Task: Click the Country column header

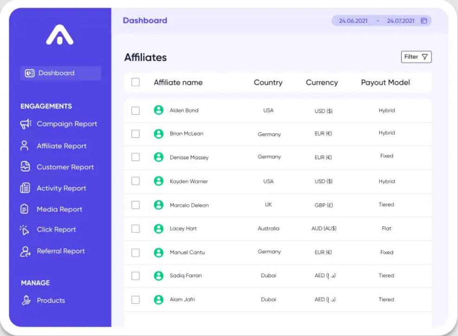Action: pyautogui.click(x=268, y=82)
